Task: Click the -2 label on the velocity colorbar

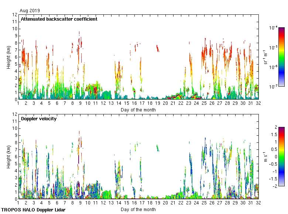Action: pyautogui.click(x=274, y=186)
